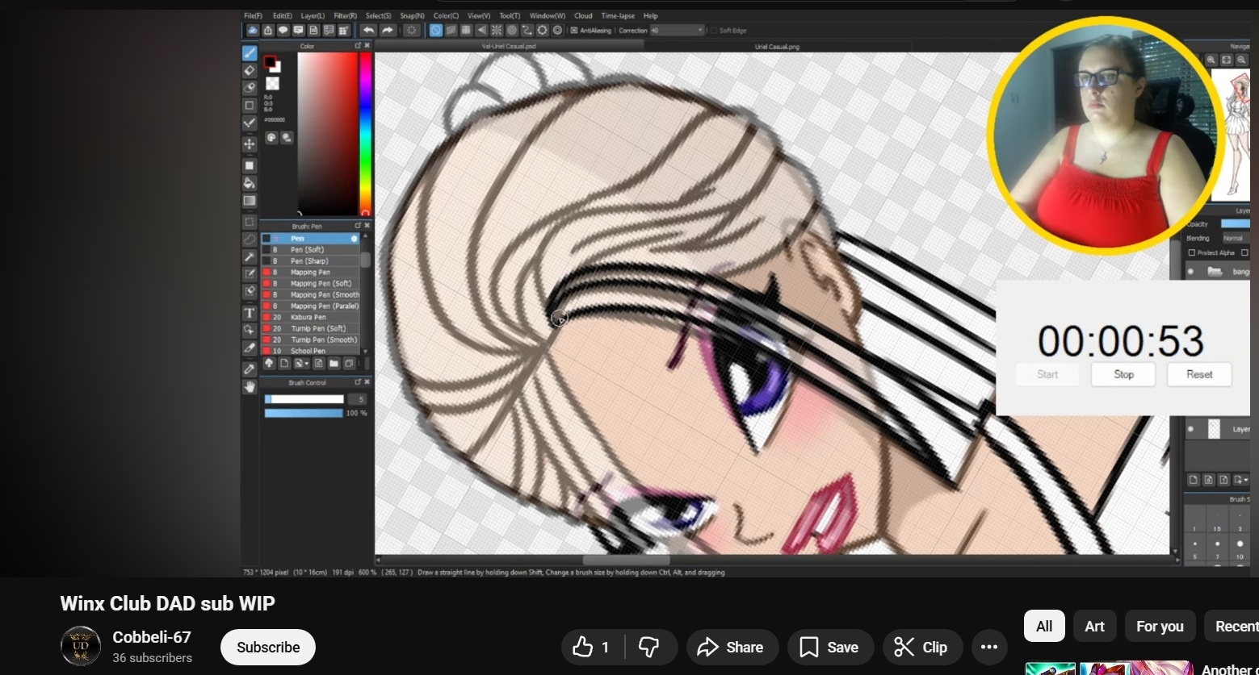This screenshot has width=1259, height=675.
Task: Open the Blending mode dropdown
Action: pos(1234,238)
